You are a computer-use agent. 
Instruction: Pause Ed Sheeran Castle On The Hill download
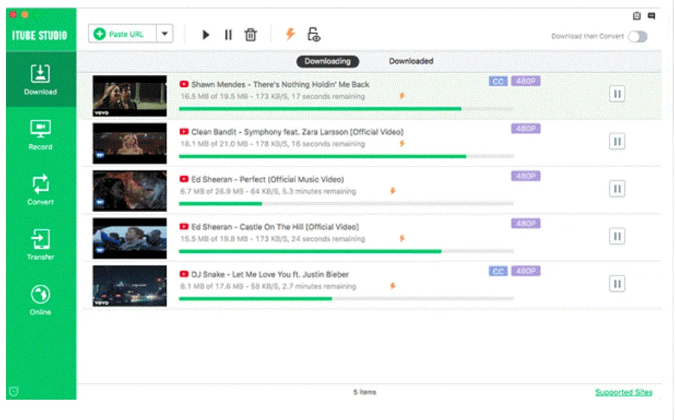click(x=617, y=236)
